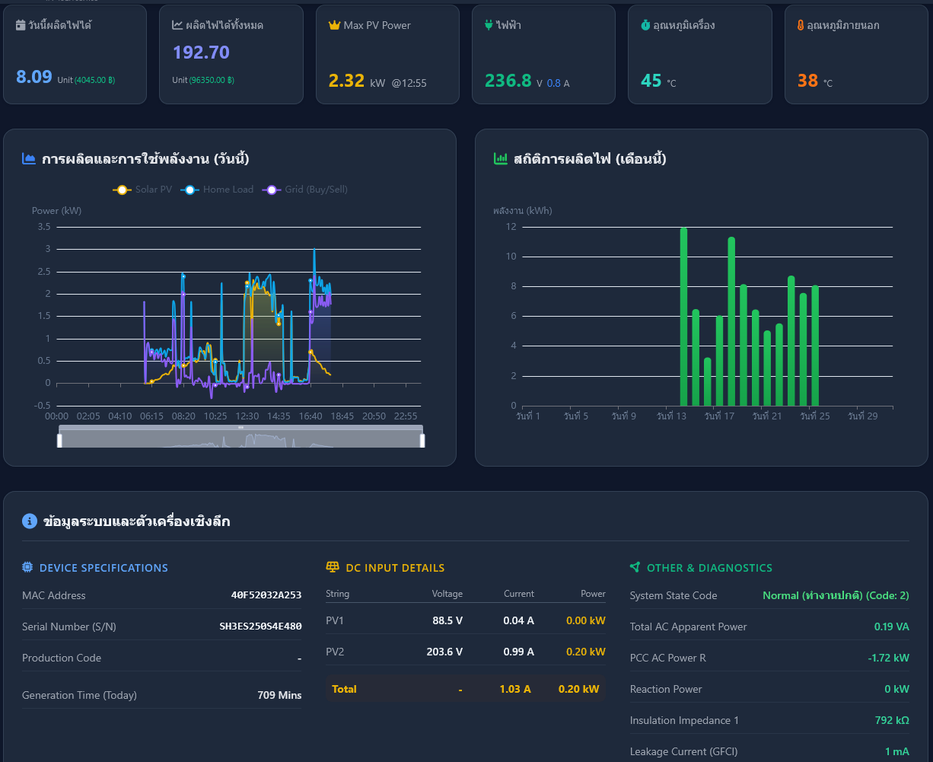Click the left handle of the chart zoom slider

coord(59,440)
